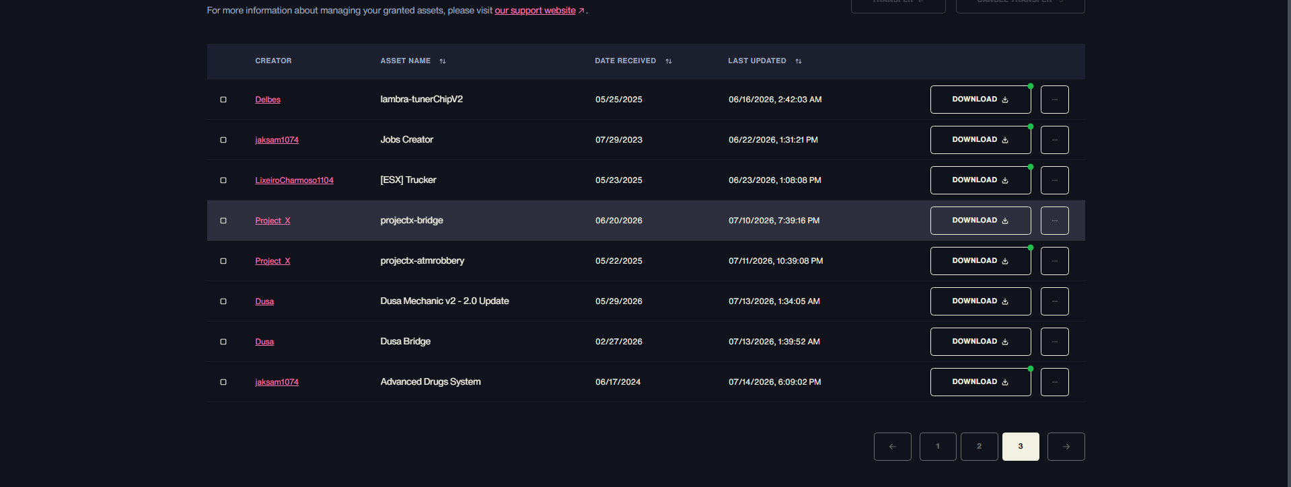Screen dimensions: 1291x487
Task: Sort the table by Last Updated
Action: (799, 61)
